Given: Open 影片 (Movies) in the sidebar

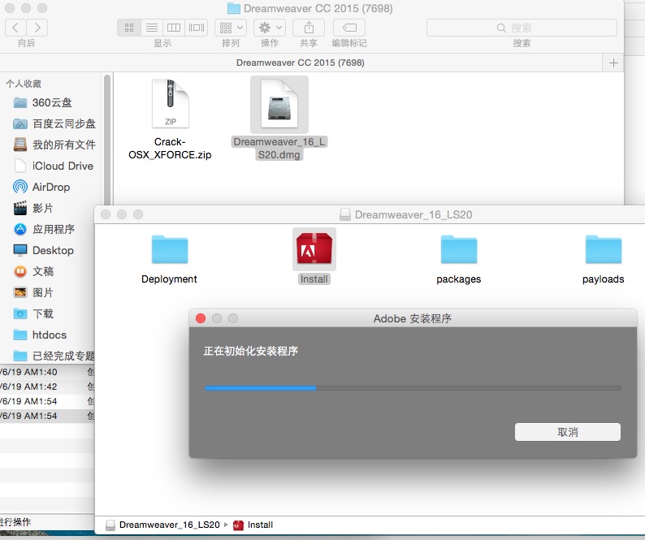Looking at the screenshot, I should [x=33, y=208].
